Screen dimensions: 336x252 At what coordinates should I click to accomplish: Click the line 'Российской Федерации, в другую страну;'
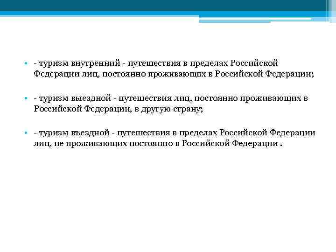point(118,109)
